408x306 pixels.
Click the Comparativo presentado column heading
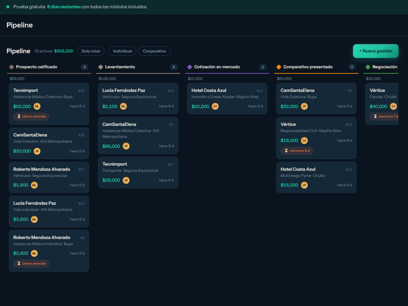coord(308,67)
